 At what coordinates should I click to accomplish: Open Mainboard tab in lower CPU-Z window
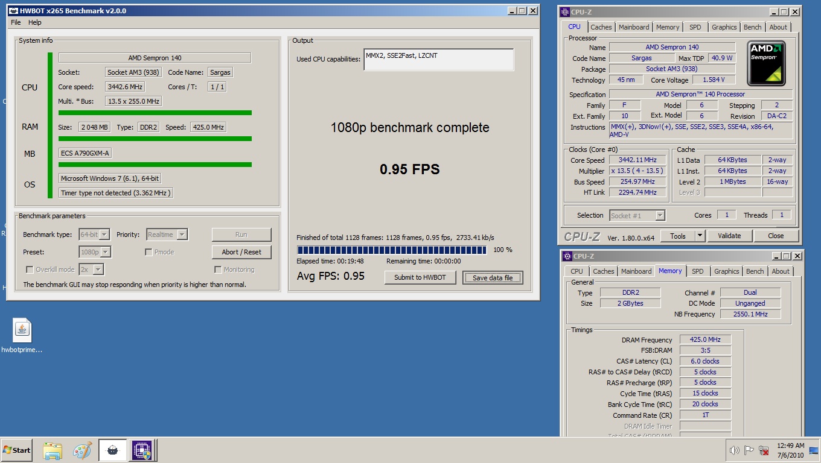636,271
